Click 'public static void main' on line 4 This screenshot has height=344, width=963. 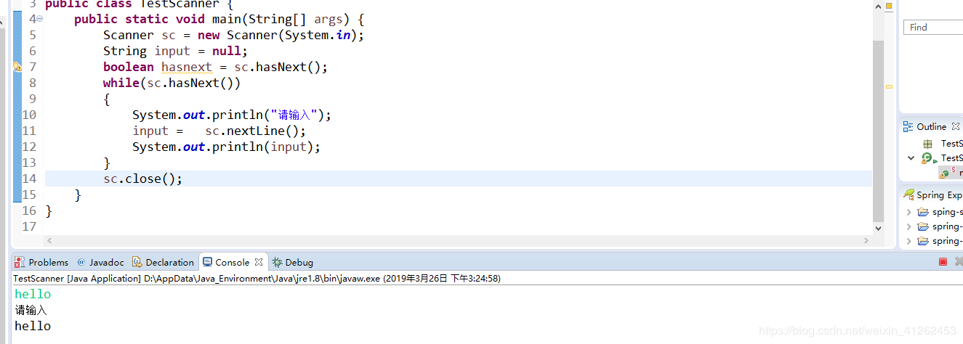click(158, 19)
